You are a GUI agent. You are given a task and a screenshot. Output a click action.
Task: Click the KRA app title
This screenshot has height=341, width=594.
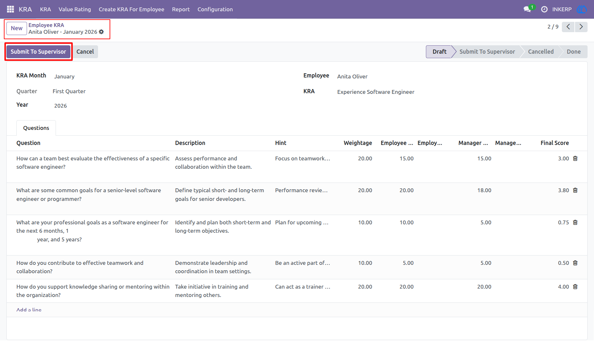click(25, 9)
